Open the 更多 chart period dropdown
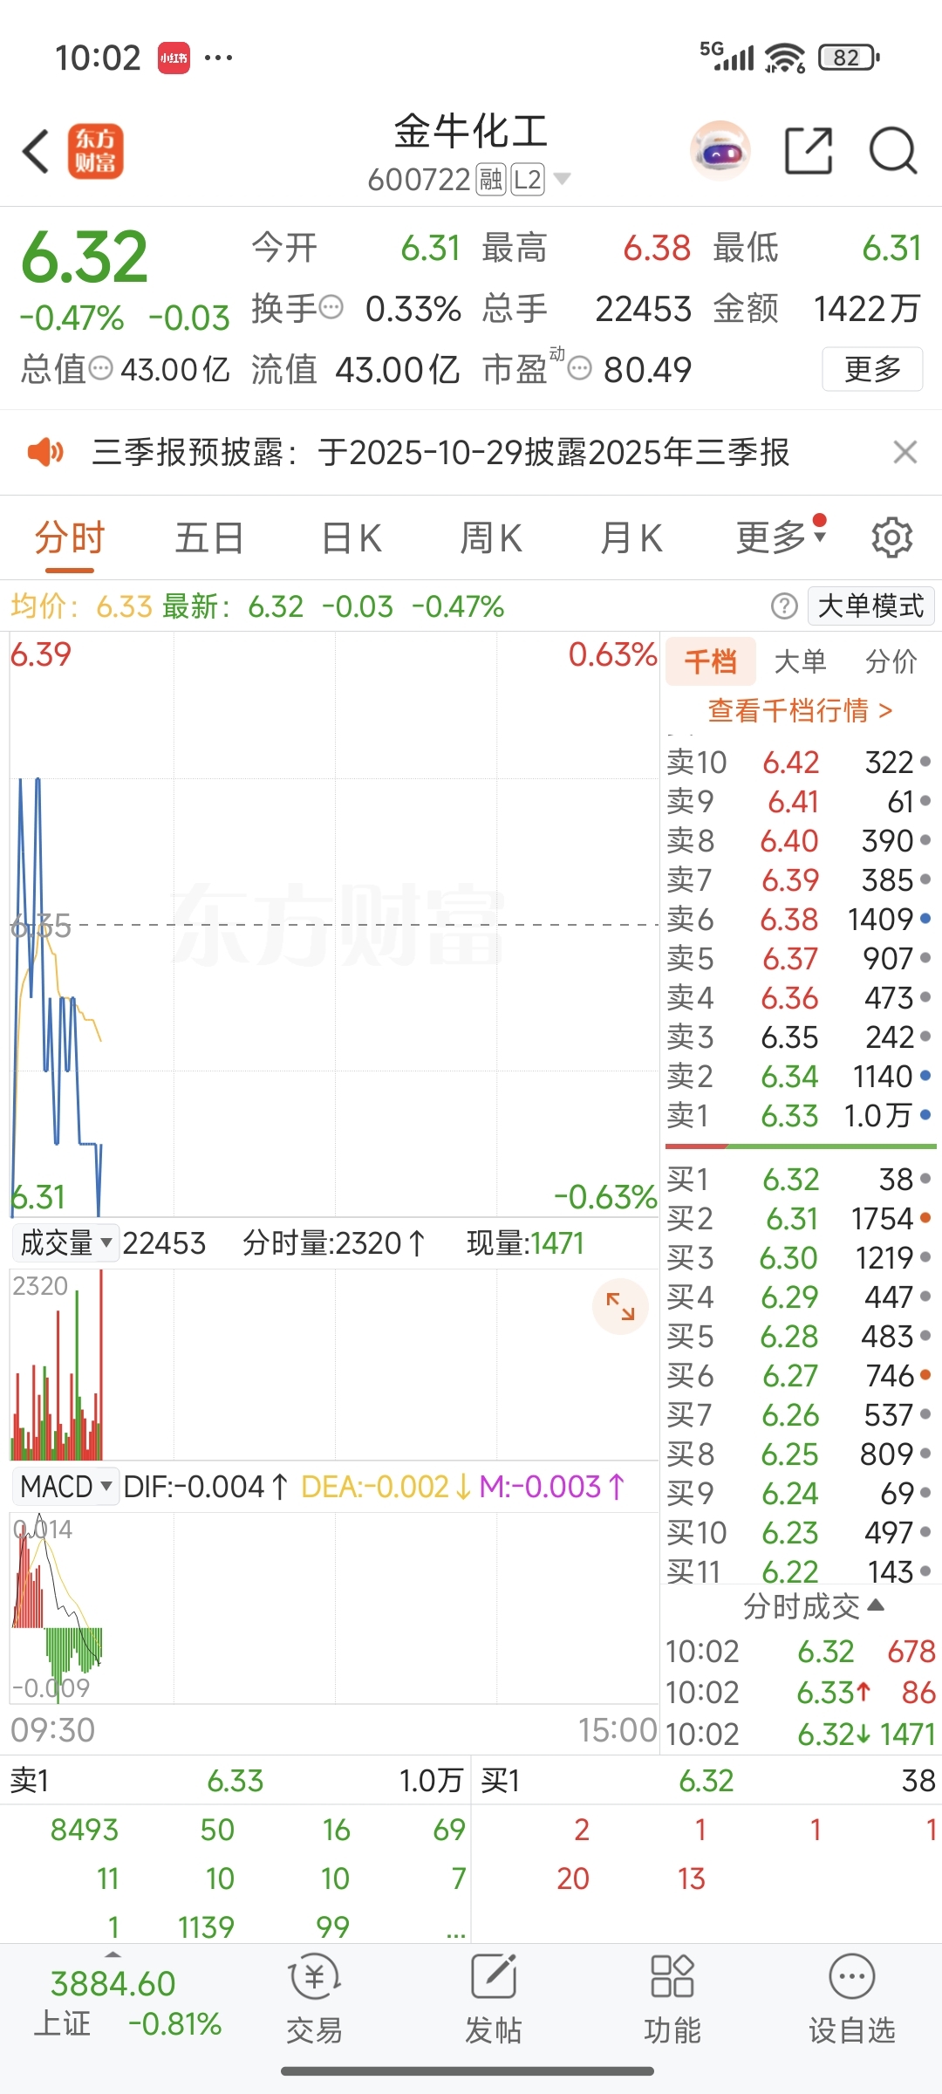Image resolution: width=942 pixels, height=2094 pixels. [x=781, y=537]
